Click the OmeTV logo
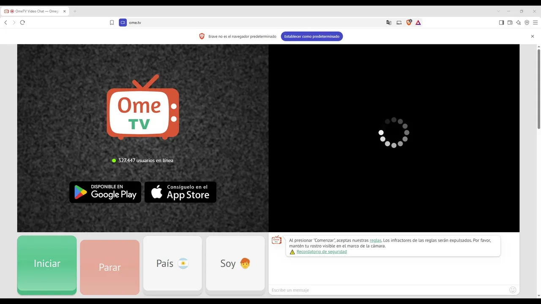 click(x=143, y=107)
